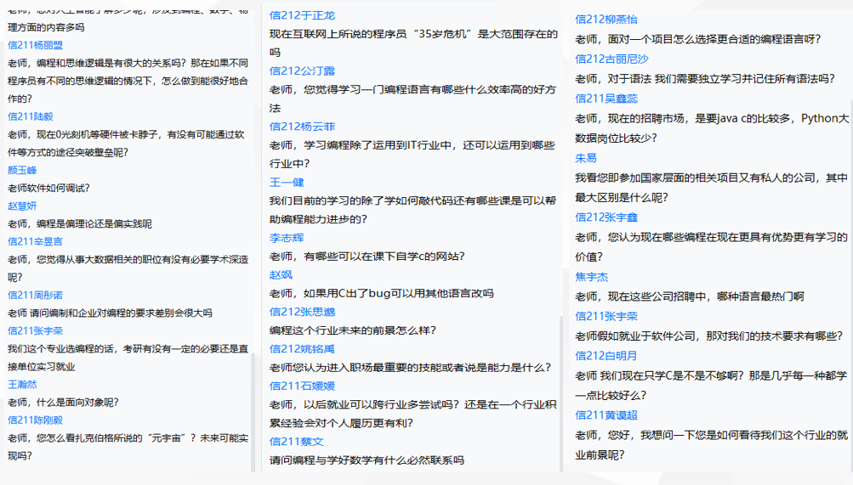The width and height of the screenshot is (853, 485).
Task: Open 信211辛昱言 name link
Action: click(35, 241)
